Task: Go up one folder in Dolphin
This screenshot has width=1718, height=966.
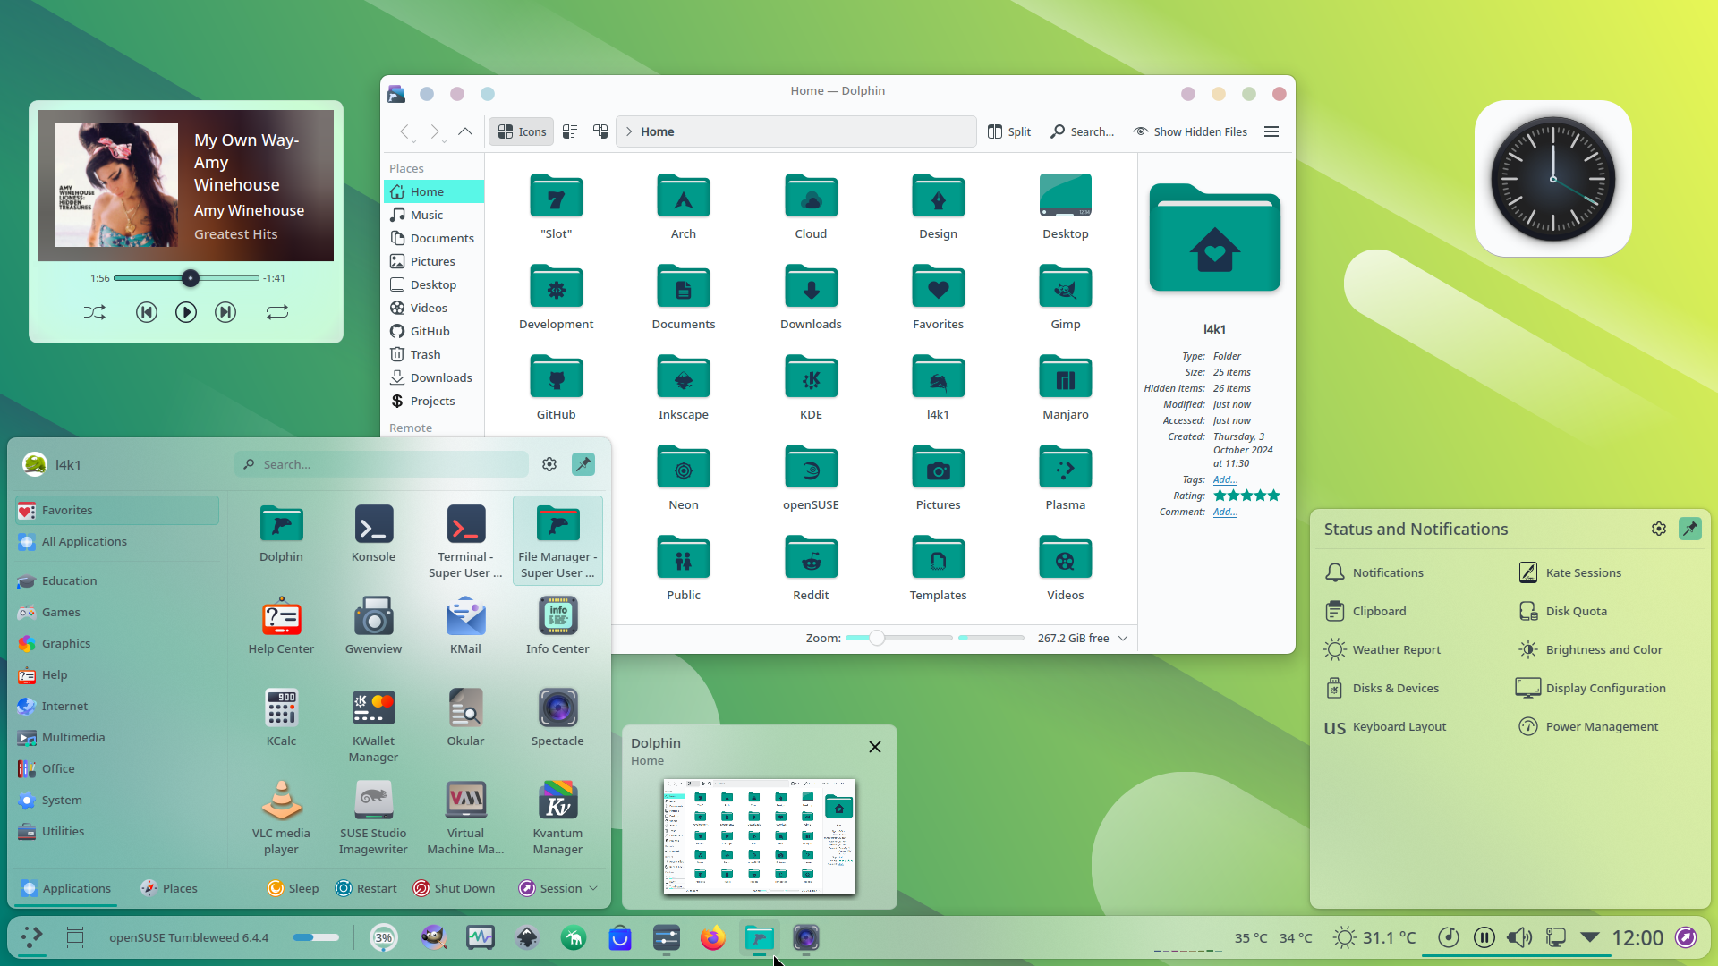Action: 464,131
